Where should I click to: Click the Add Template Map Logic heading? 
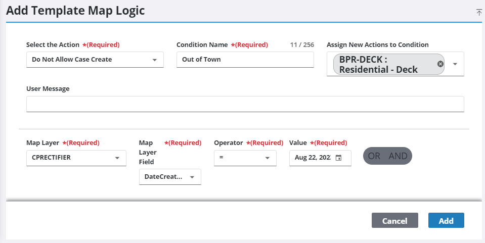(76, 11)
